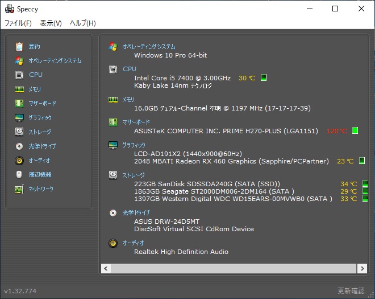Select メモリ in the sidebar
Image resolution: width=375 pixels, height=299 pixels.
point(35,89)
